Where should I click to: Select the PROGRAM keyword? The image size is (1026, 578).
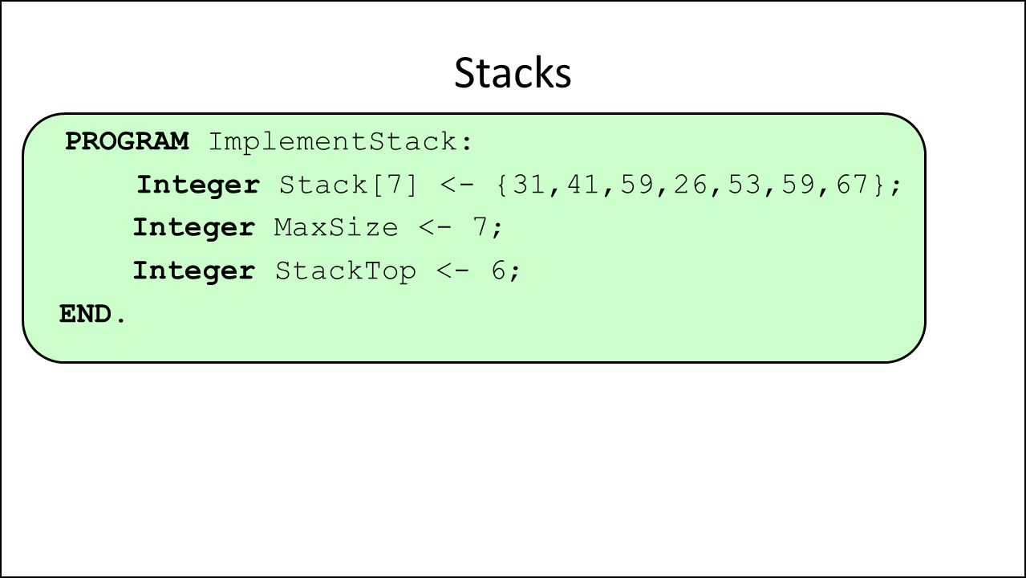127,142
